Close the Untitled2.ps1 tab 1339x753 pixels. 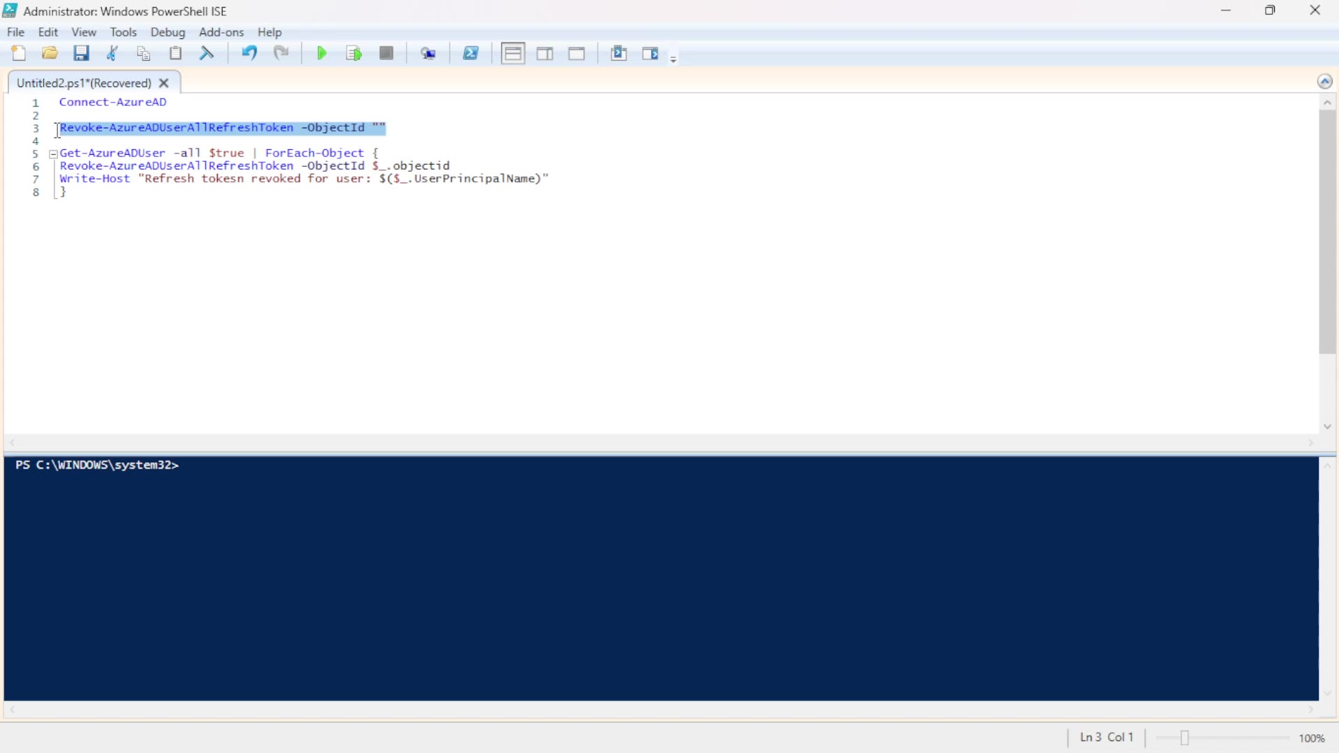tap(163, 82)
